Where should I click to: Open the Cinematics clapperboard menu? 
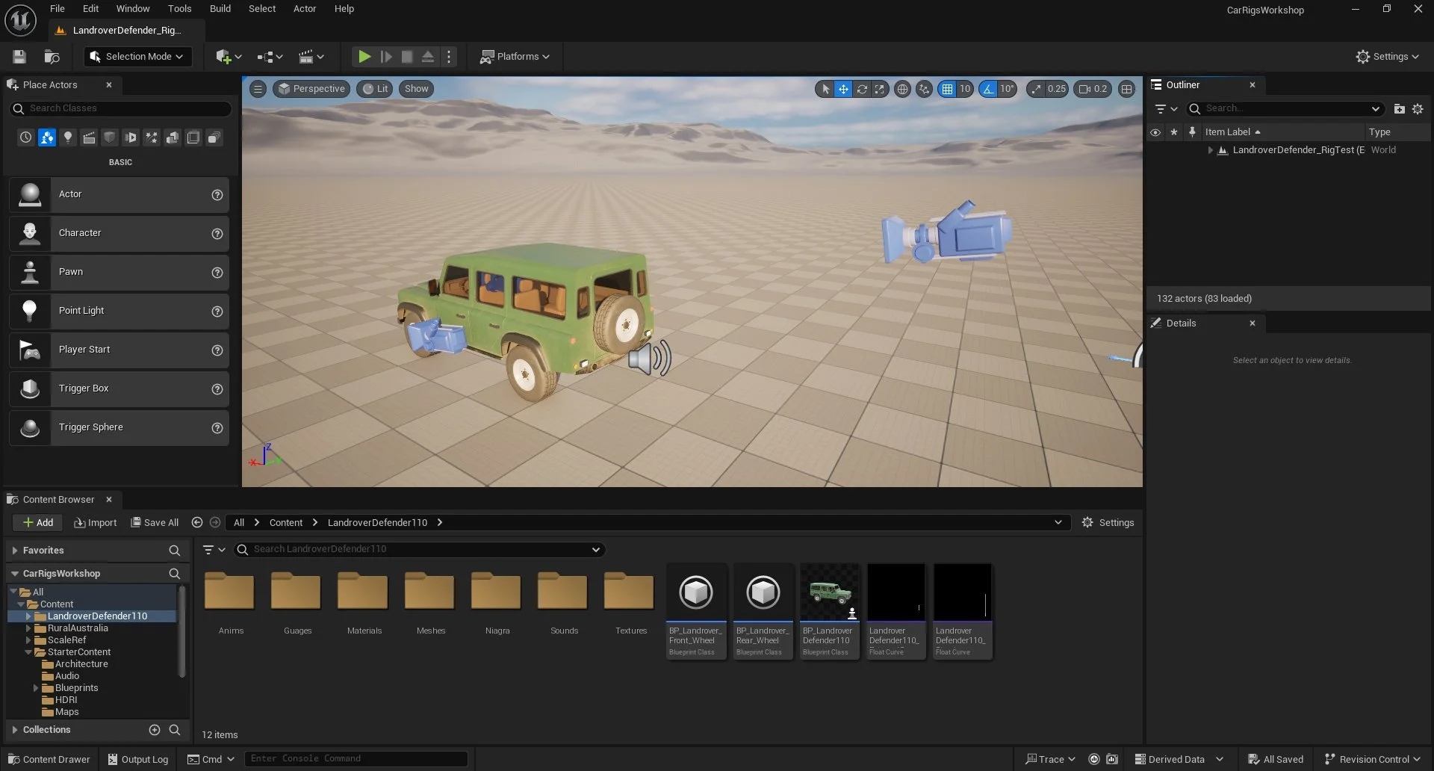pyautogui.click(x=311, y=57)
